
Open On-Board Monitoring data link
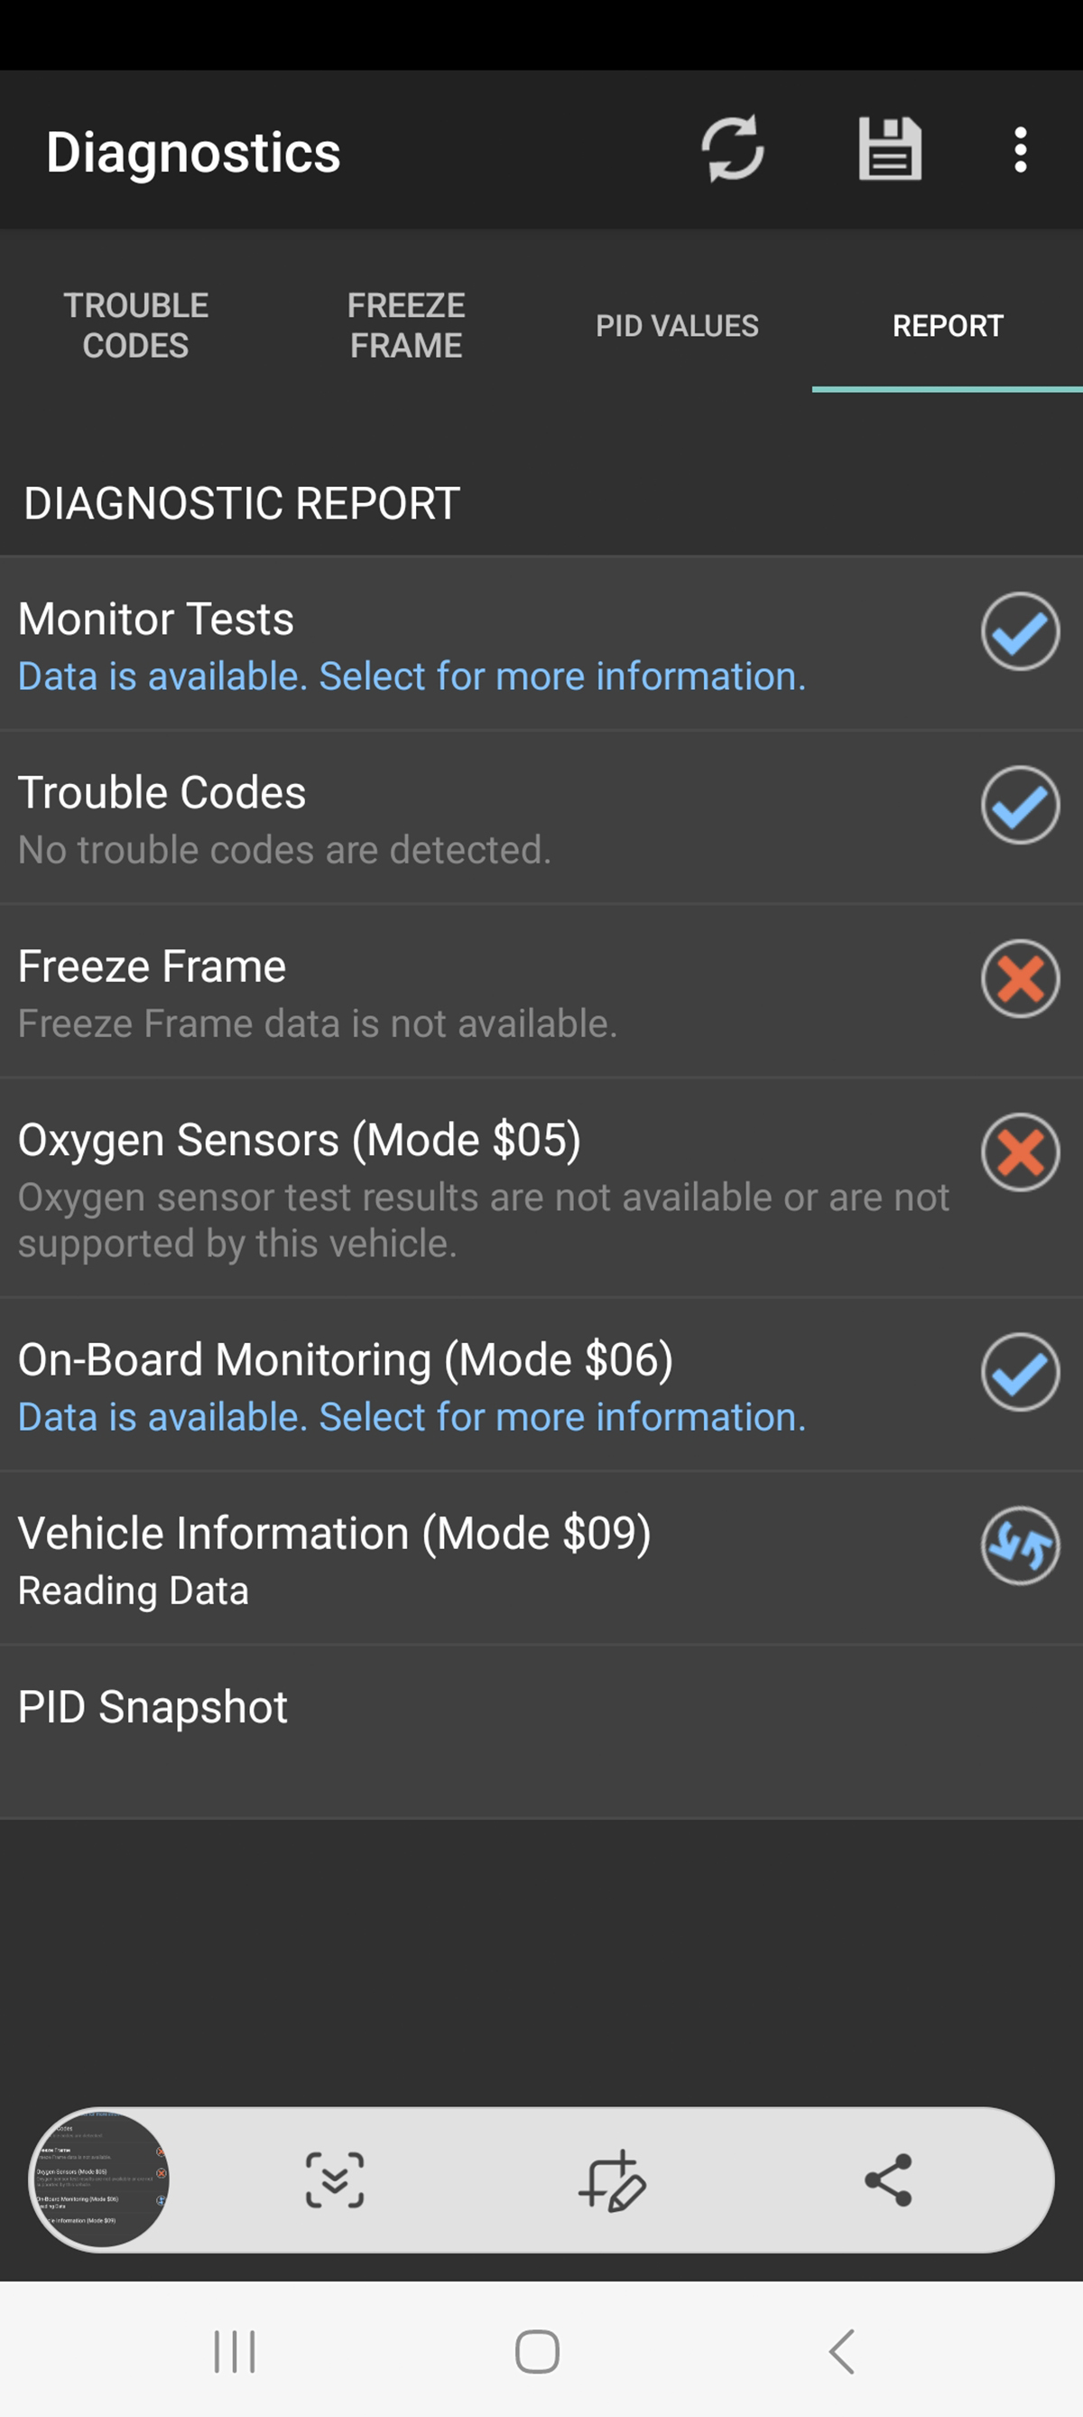412,1417
